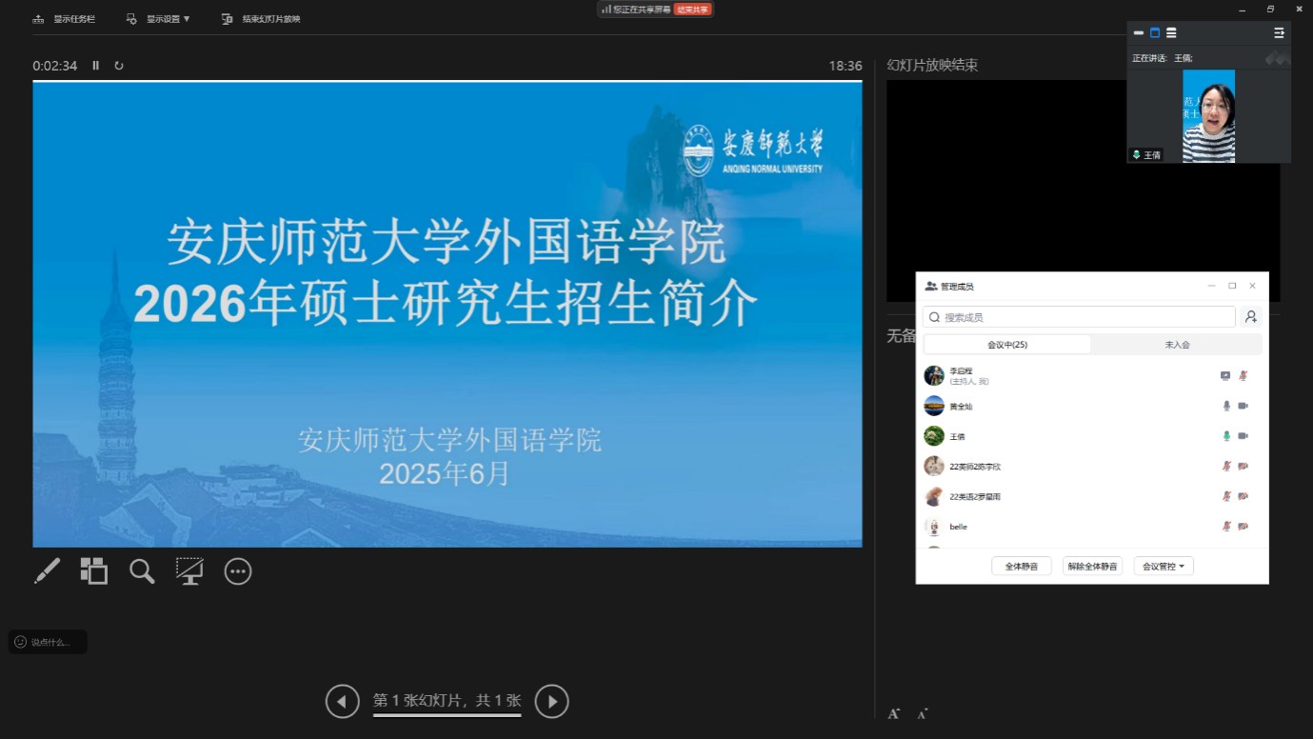
Task: Click the red 结束共享 button
Action: click(x=692, y=10)
